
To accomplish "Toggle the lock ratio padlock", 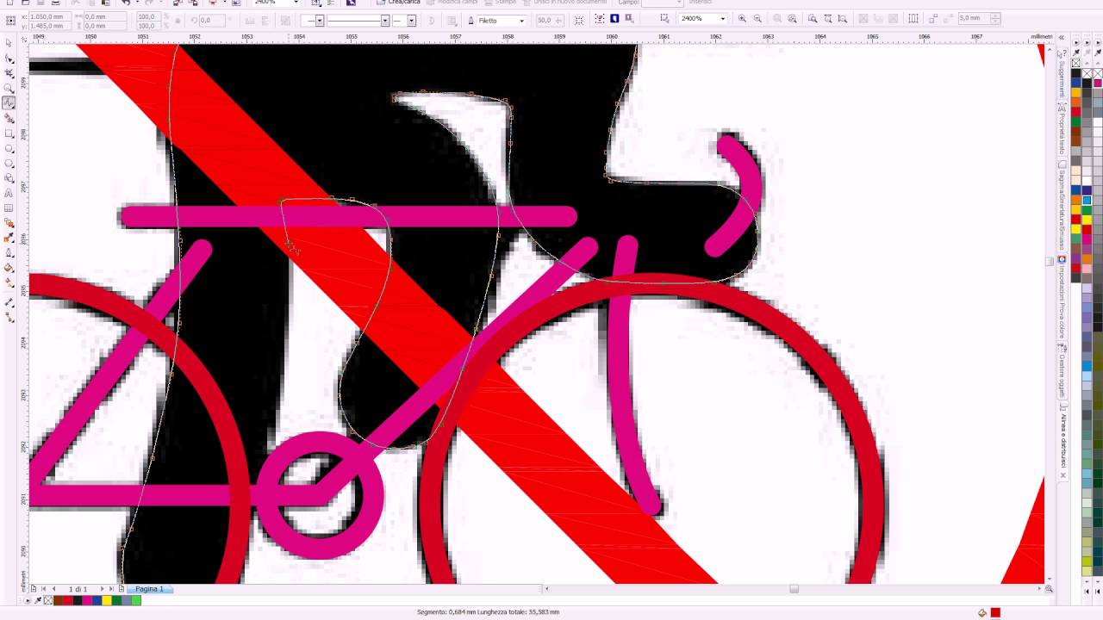I will pyautogui.click(x=178, y=20).
